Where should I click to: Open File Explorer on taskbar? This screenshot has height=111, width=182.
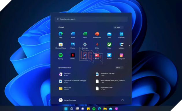click(x=105, y=109)
